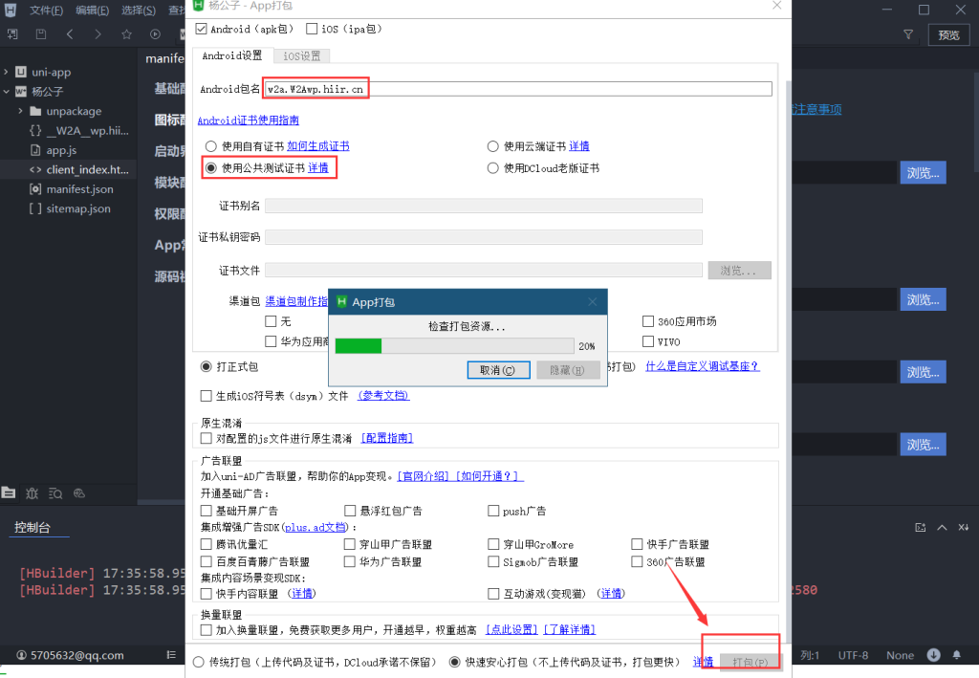The image size is (979, 678).
Task: Click 取消(C) in the progress dialog
Action: click(x=497, y=370)
